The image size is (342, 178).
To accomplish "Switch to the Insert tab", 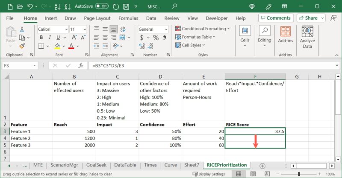I will [50, 18].
